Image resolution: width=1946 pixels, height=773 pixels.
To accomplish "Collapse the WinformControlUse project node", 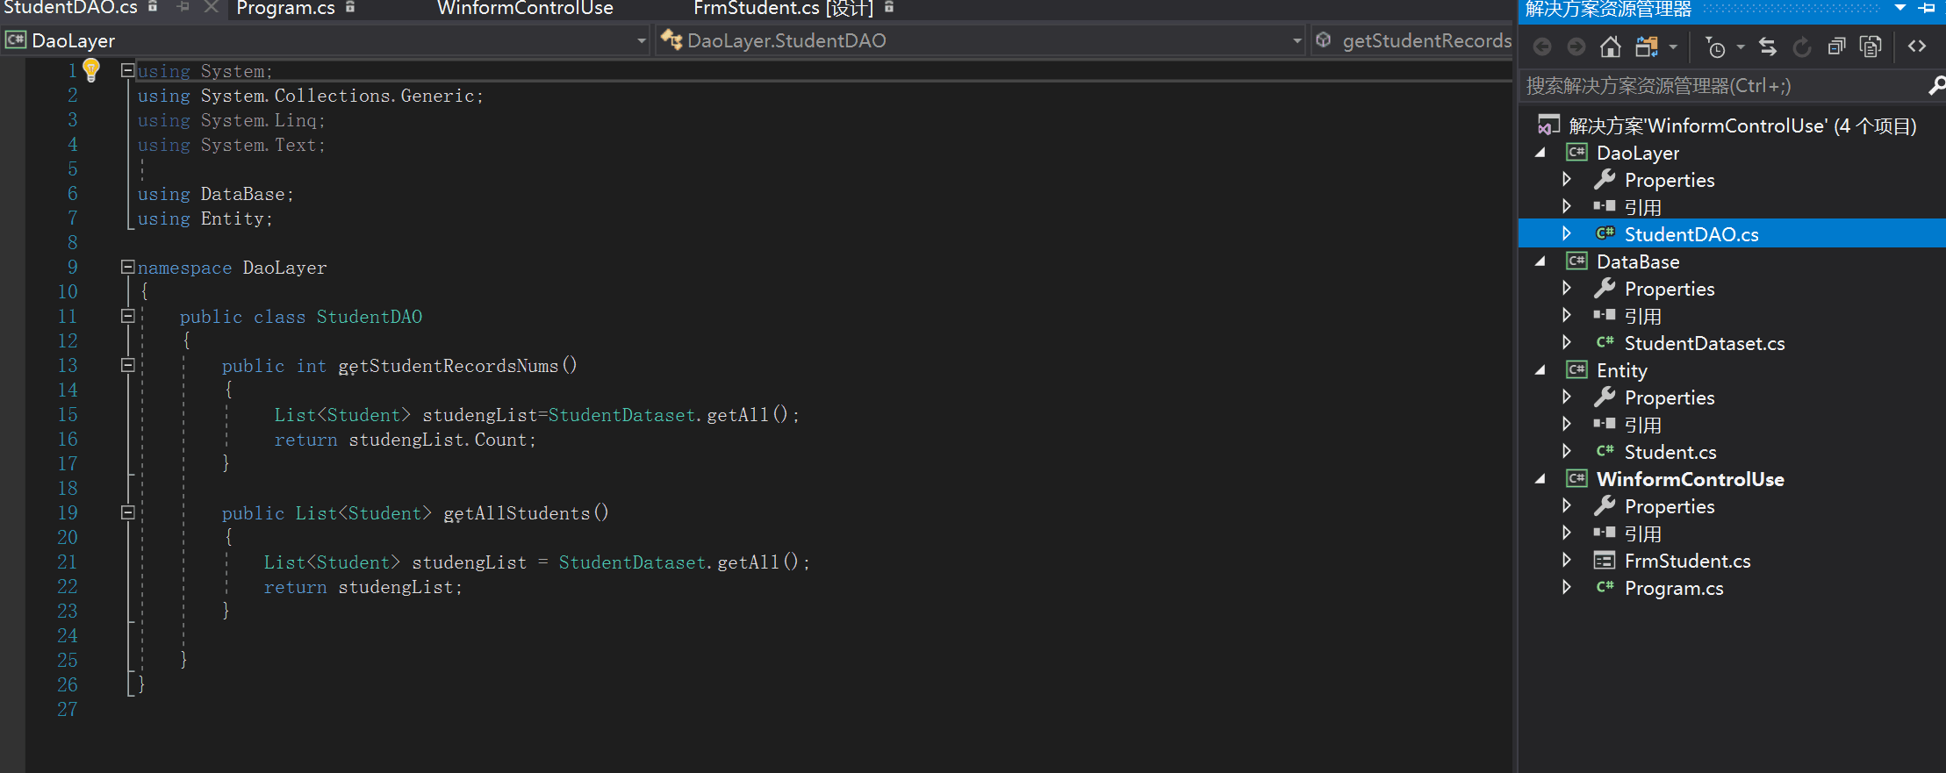I will tap(1540, 479).
